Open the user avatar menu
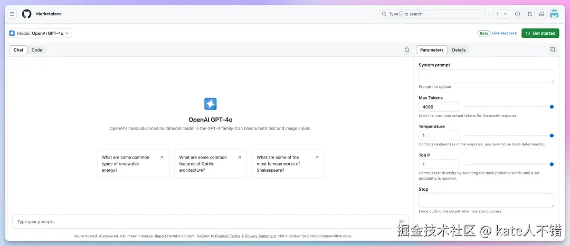The height and width of the screenshot is (246, 570). (554, 14)
